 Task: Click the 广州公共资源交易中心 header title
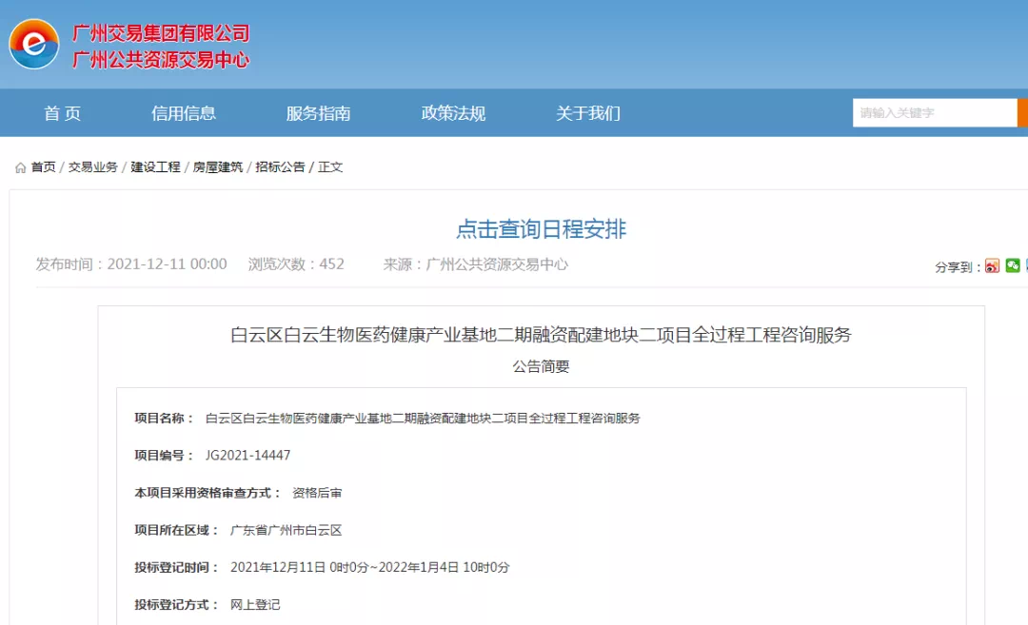161,60
